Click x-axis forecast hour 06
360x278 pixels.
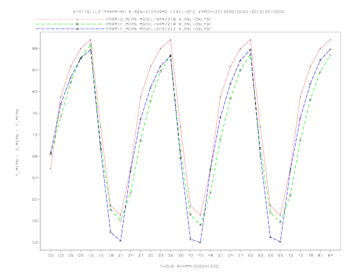tap(71, 255)
